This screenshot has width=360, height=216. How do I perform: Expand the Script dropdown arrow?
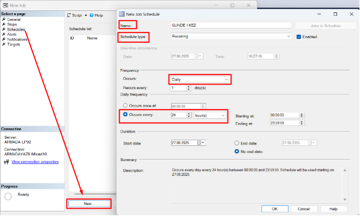click(85, 15)
